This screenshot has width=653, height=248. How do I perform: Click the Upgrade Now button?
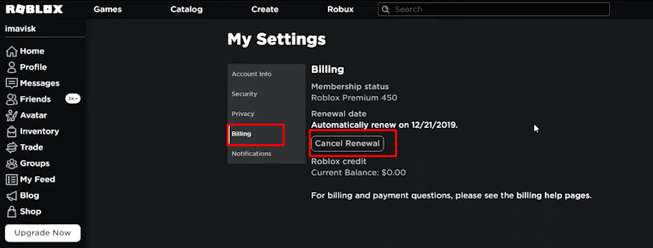point(42,233)
